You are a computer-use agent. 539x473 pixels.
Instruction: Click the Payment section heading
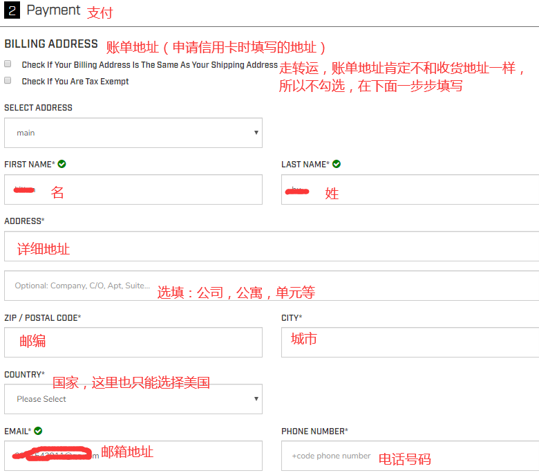pos(53,10)
